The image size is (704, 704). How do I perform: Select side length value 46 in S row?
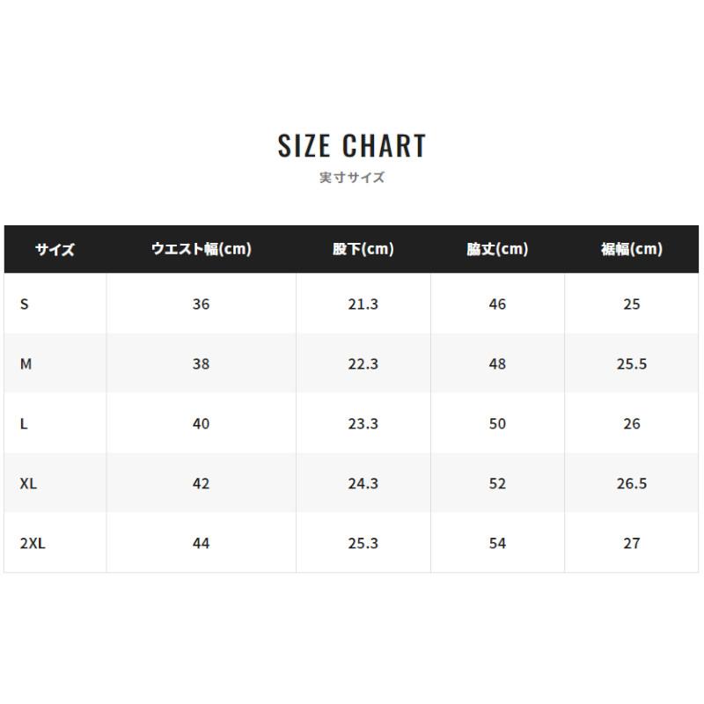497,304
